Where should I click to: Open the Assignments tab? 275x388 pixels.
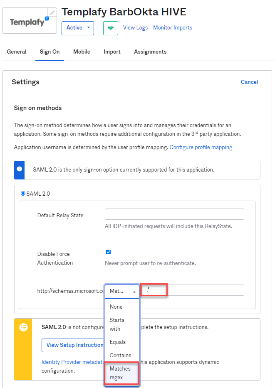150,52
